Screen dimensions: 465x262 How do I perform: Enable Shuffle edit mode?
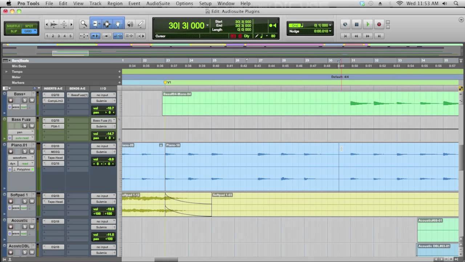pyautogui.click(x=13, y=26)
